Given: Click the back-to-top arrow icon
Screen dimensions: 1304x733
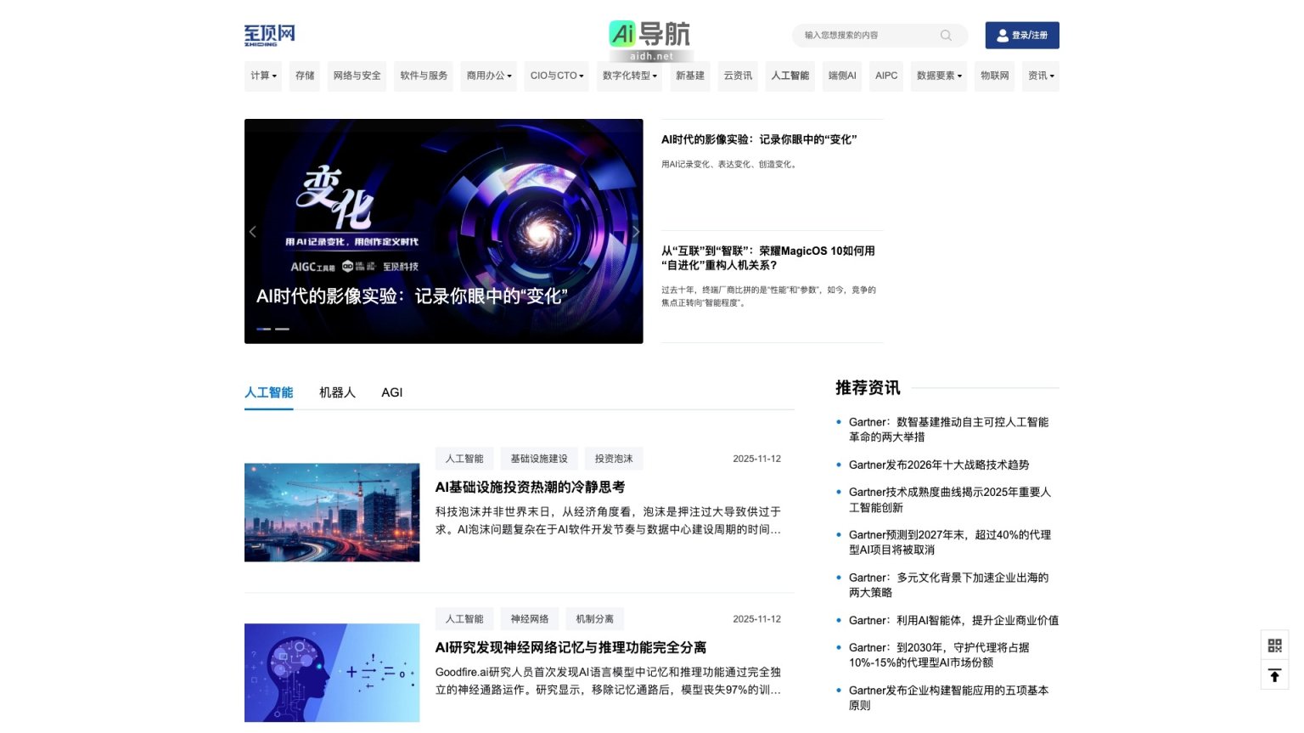Looking at the screenshot, I should [x=1274, y=675].
